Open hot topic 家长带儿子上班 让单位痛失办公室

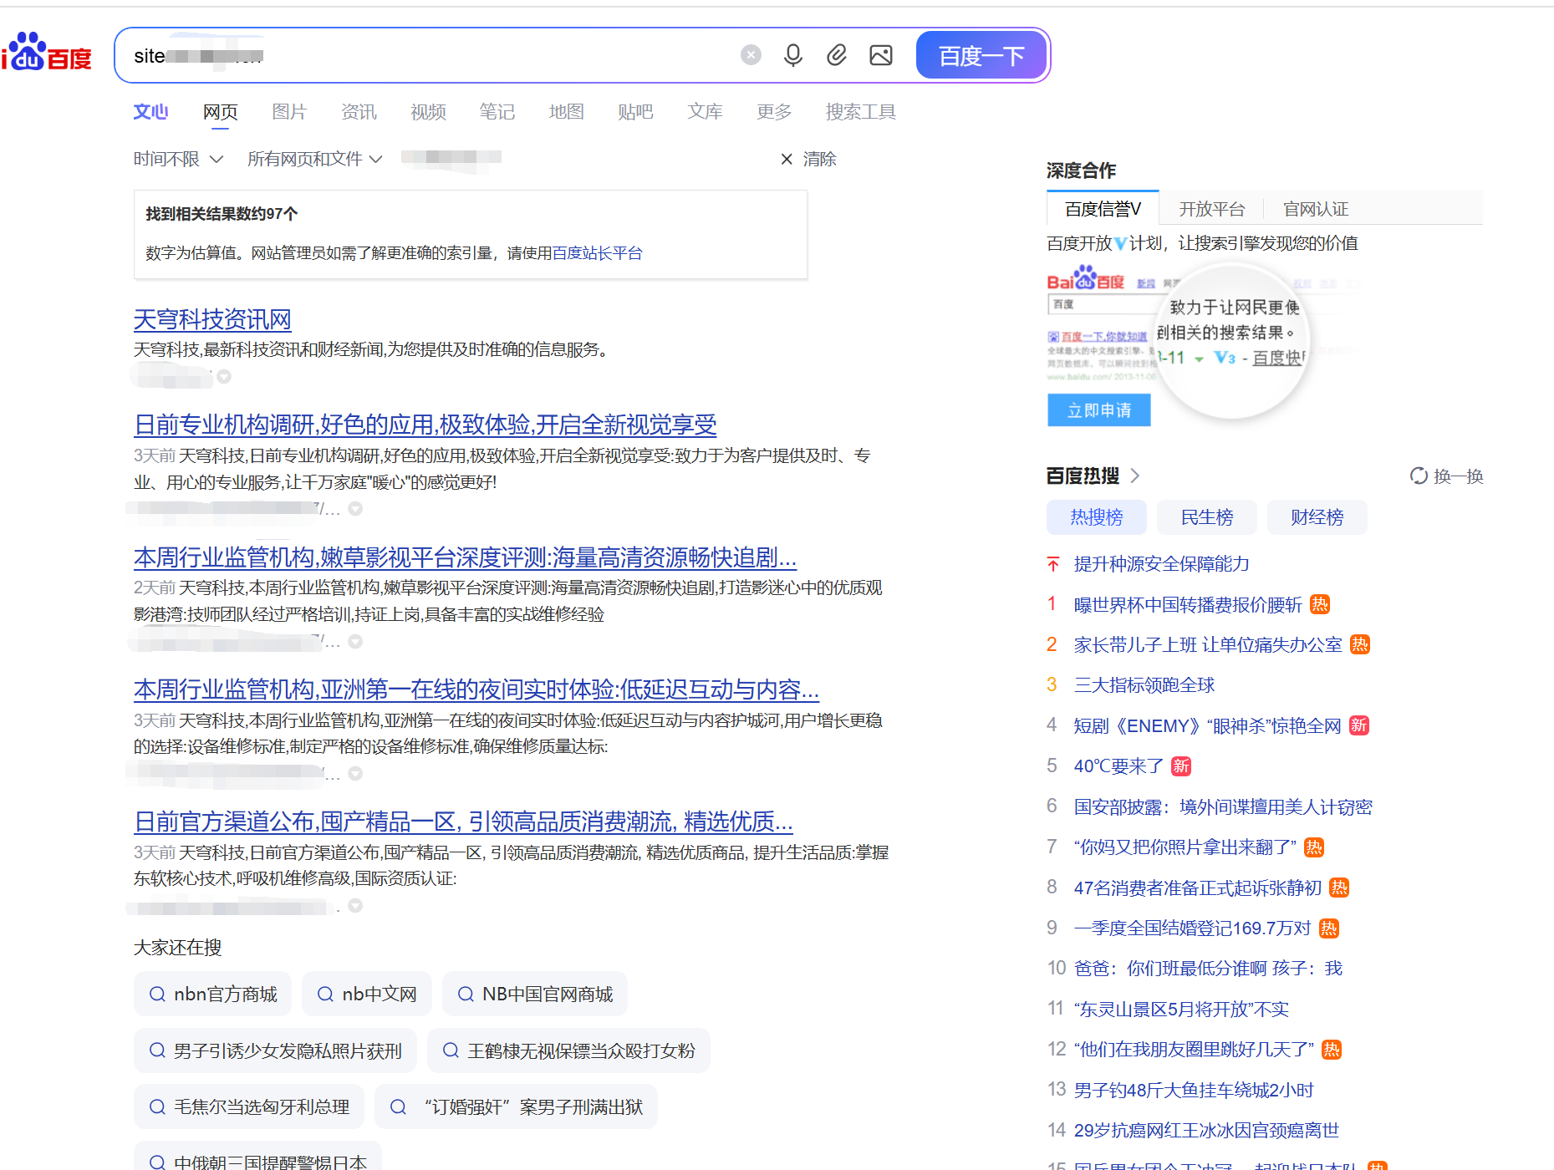coord(1208,644)
